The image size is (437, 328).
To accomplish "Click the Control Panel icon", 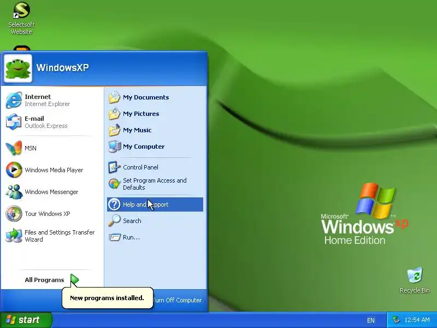I will pos(114,167).
